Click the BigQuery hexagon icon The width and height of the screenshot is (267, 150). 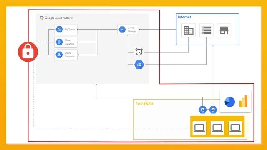(x=59, y=30)
